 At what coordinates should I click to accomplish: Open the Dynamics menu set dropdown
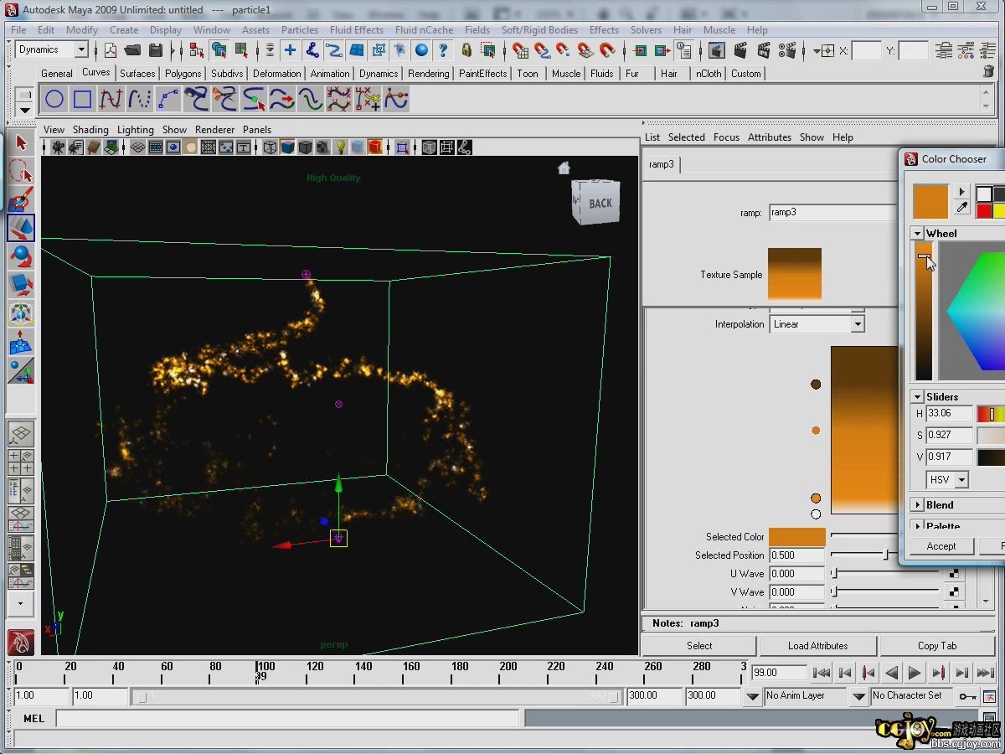click(81, 50)
